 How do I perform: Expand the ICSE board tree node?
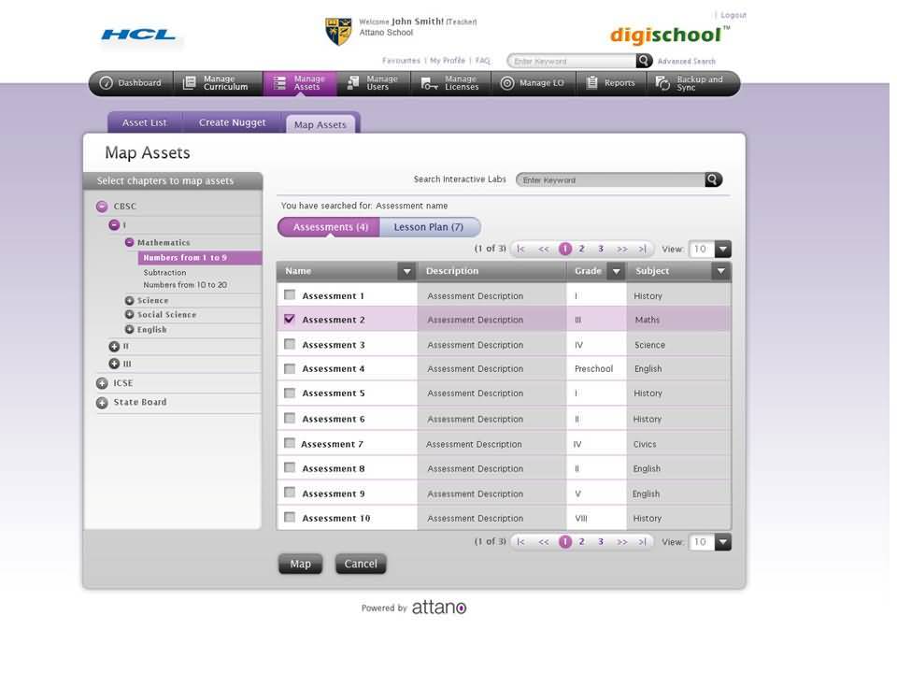[102, 383]
